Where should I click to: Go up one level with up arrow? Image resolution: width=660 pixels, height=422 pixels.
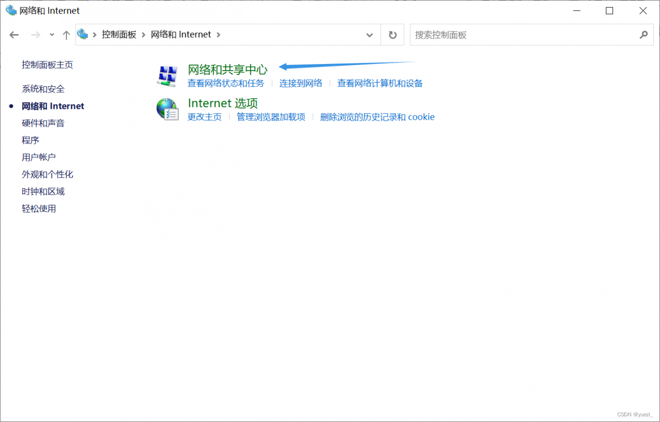(x=66, y=35)
